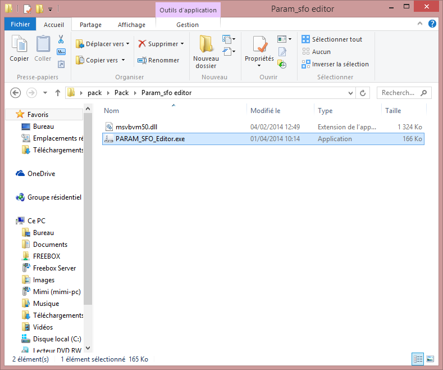Click the Ouvrir dropdown icon in Ouvrir group

(284, 39)
